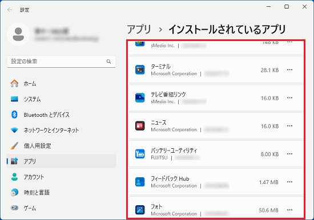Open more options for バッテリーユーティリティ
The image size is (314, 220).
(290, 154)
